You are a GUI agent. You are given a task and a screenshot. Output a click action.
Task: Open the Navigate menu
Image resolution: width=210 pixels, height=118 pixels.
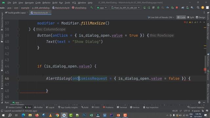point(29,3)
